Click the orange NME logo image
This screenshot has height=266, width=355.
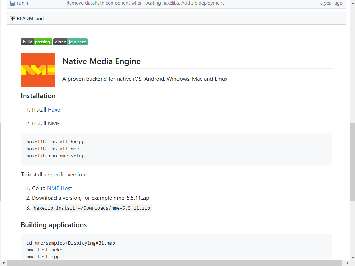pos(38,70)
